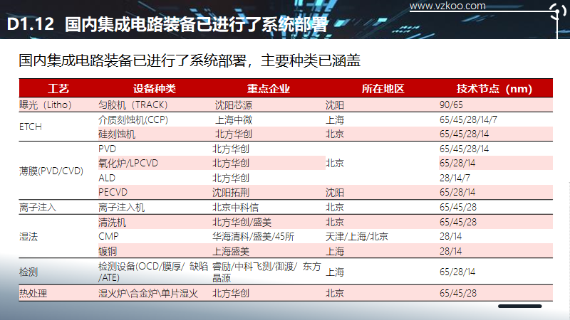
Task: Select the 上海盛美 company cell
Action: pos(231,252)
